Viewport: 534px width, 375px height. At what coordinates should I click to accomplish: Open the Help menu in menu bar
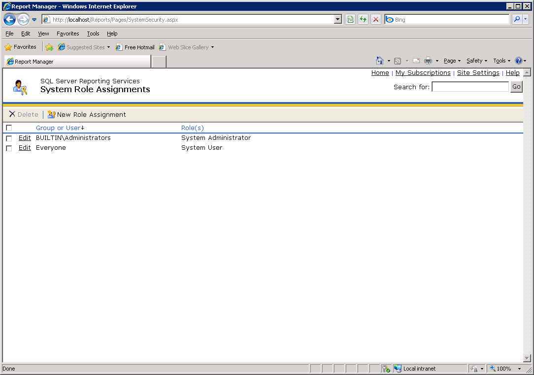[x=112, y=34]
